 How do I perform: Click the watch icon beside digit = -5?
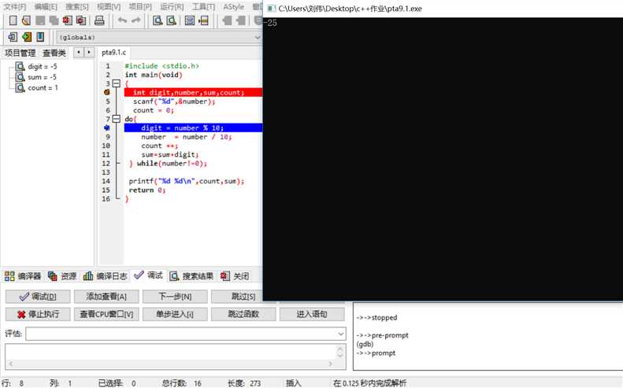(20, 66)
